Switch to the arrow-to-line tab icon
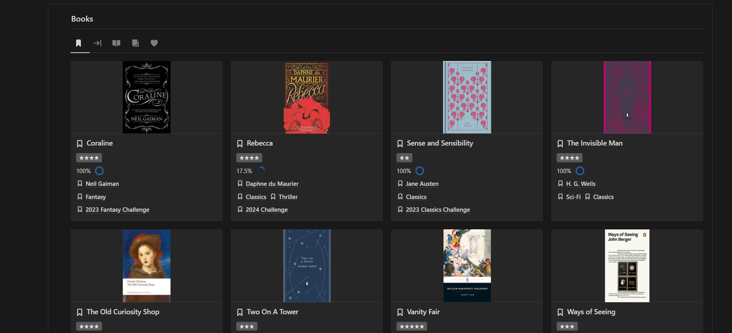732x333 pixels. [98, 43]
